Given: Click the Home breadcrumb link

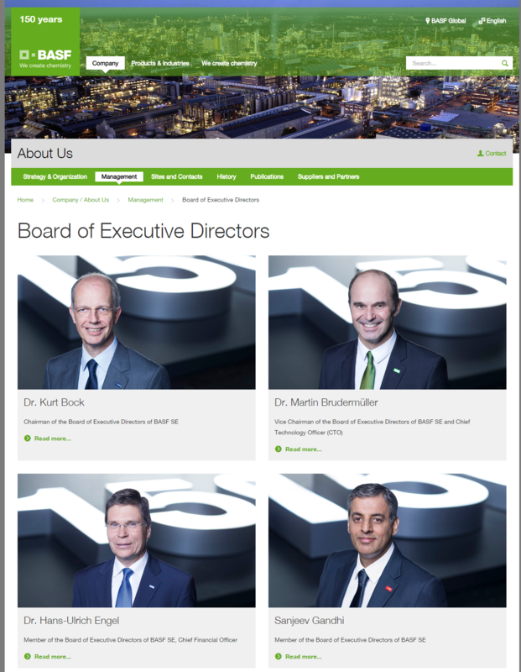Looking at the screenshot, I should click(25, 200).
